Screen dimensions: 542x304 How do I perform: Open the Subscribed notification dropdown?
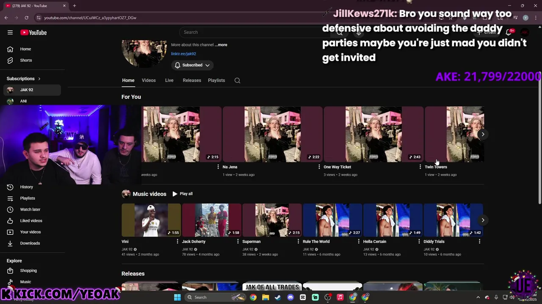pyautogui.click(x=192, y=65)
